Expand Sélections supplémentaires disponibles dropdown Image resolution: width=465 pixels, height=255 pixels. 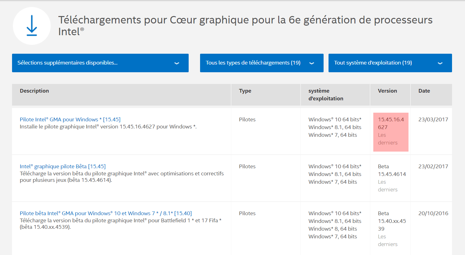point(100,63)
